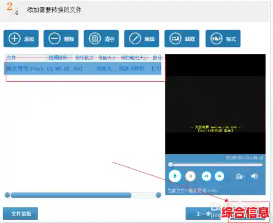Fast-forward the preview video
The height and width of the screenshot is (223, 273).
219,176
